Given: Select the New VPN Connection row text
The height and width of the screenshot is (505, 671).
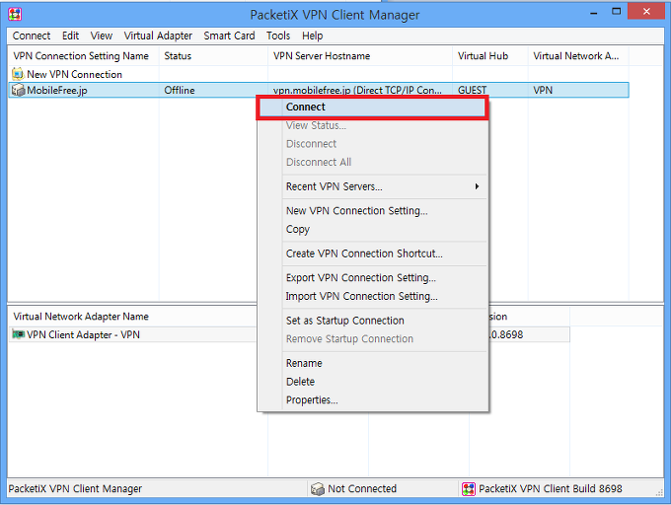Looking at the screenshot, I should coord(74,74).
